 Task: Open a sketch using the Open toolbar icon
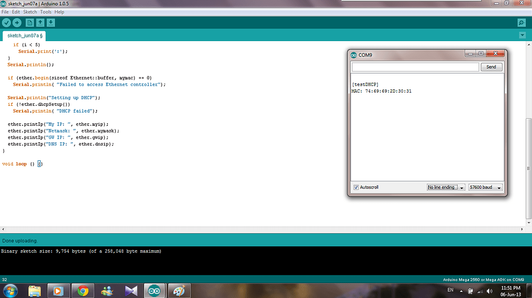tap(40, 22)
